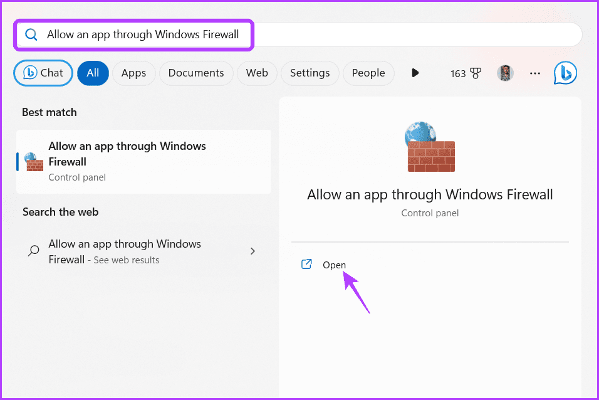Screen dimensions: 599x400
Task: Click the Open external-link icon
Action: 306,264
